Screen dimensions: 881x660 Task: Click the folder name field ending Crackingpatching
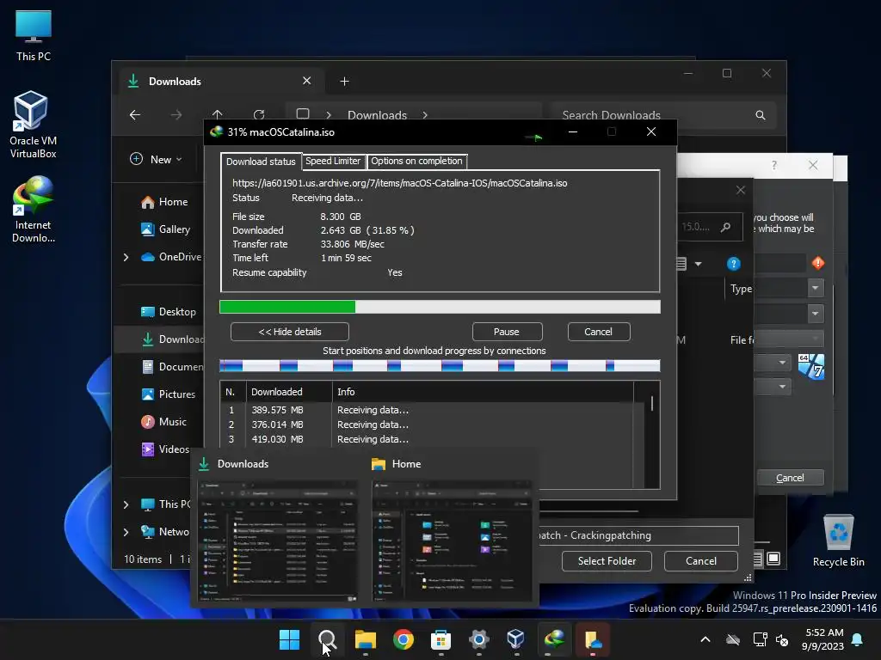coord(638,535)
